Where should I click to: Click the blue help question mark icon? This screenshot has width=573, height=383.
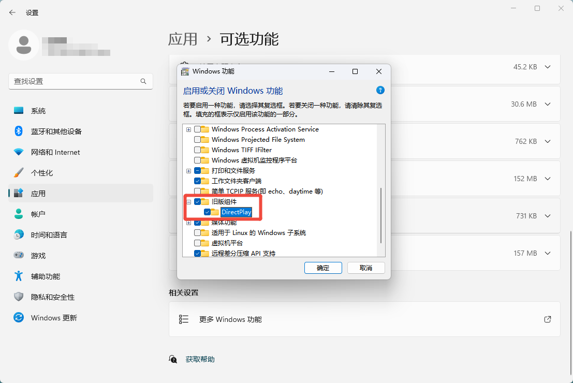pyautogui.click(x=380, y=90)
